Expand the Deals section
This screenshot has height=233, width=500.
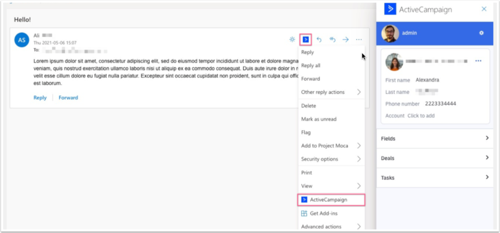[x=435, y=158]
